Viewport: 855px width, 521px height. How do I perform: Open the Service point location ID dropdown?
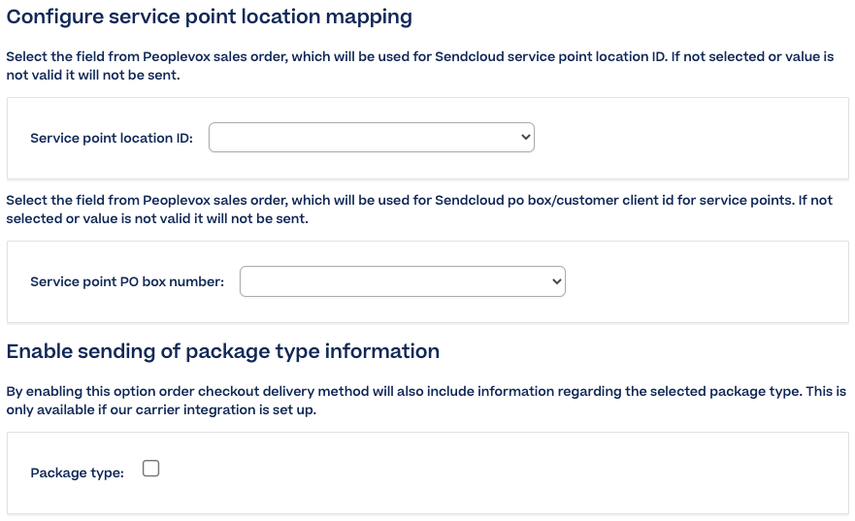[x=372, y=138]
